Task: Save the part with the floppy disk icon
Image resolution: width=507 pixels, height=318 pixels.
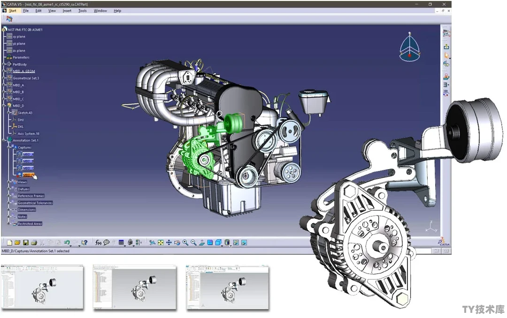Action: (x=25, y=242)
